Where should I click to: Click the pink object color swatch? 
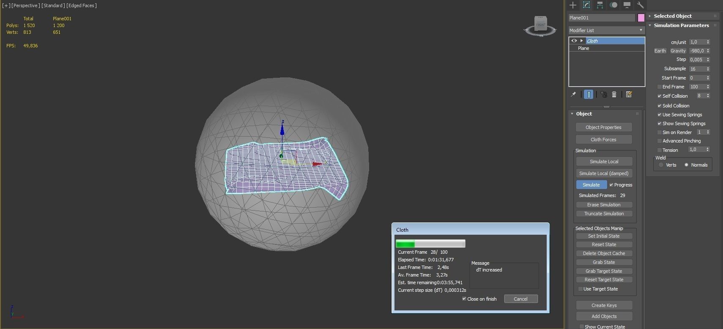641,18
